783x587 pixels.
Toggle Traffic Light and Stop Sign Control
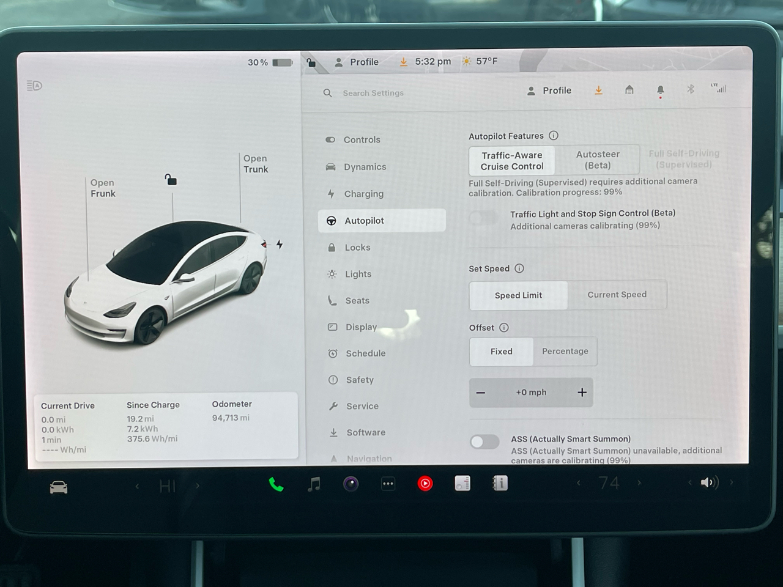point(483,217)
